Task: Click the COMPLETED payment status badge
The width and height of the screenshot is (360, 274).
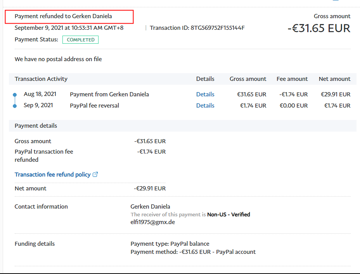Action: [80, 40]
